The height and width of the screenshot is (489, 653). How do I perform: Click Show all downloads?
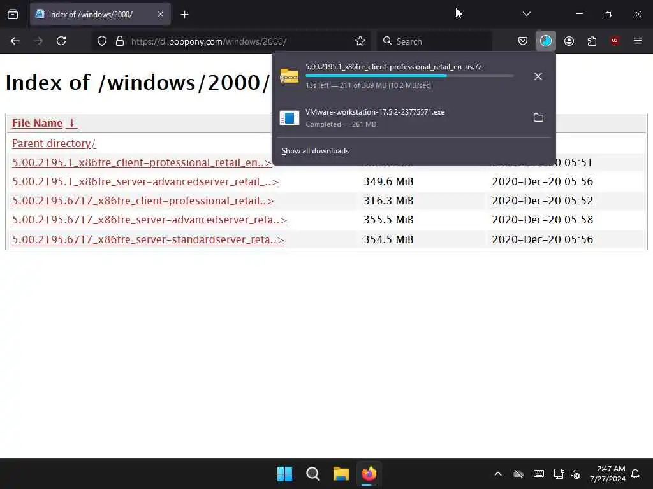coord(315,151)
